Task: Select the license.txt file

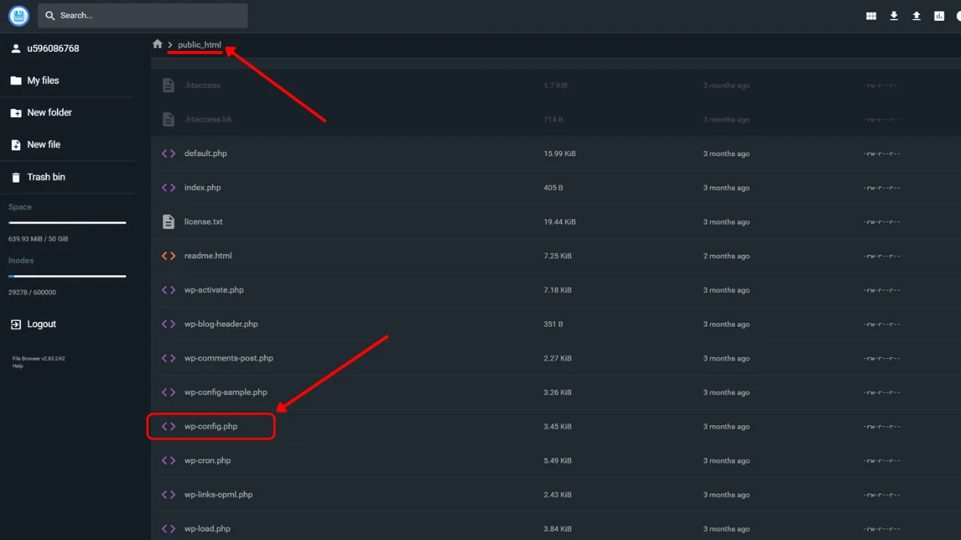Action: point(556,222)
